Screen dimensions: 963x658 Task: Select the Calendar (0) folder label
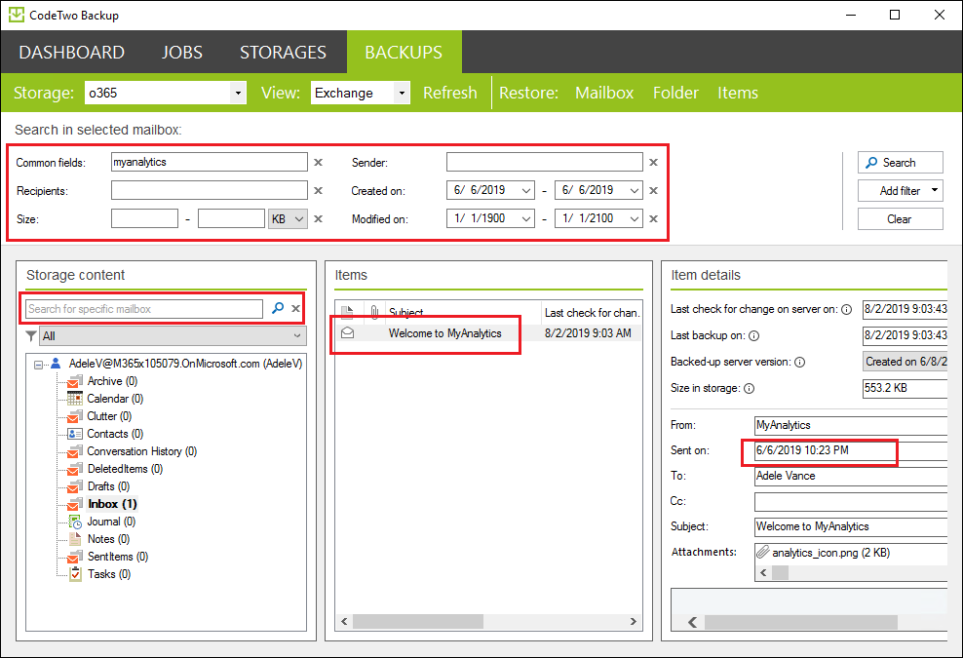[x=115, y=399]
